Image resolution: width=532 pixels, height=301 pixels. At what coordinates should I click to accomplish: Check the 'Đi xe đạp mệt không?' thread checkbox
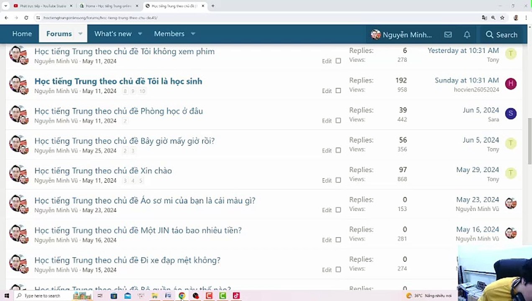(x=338, y=270)
